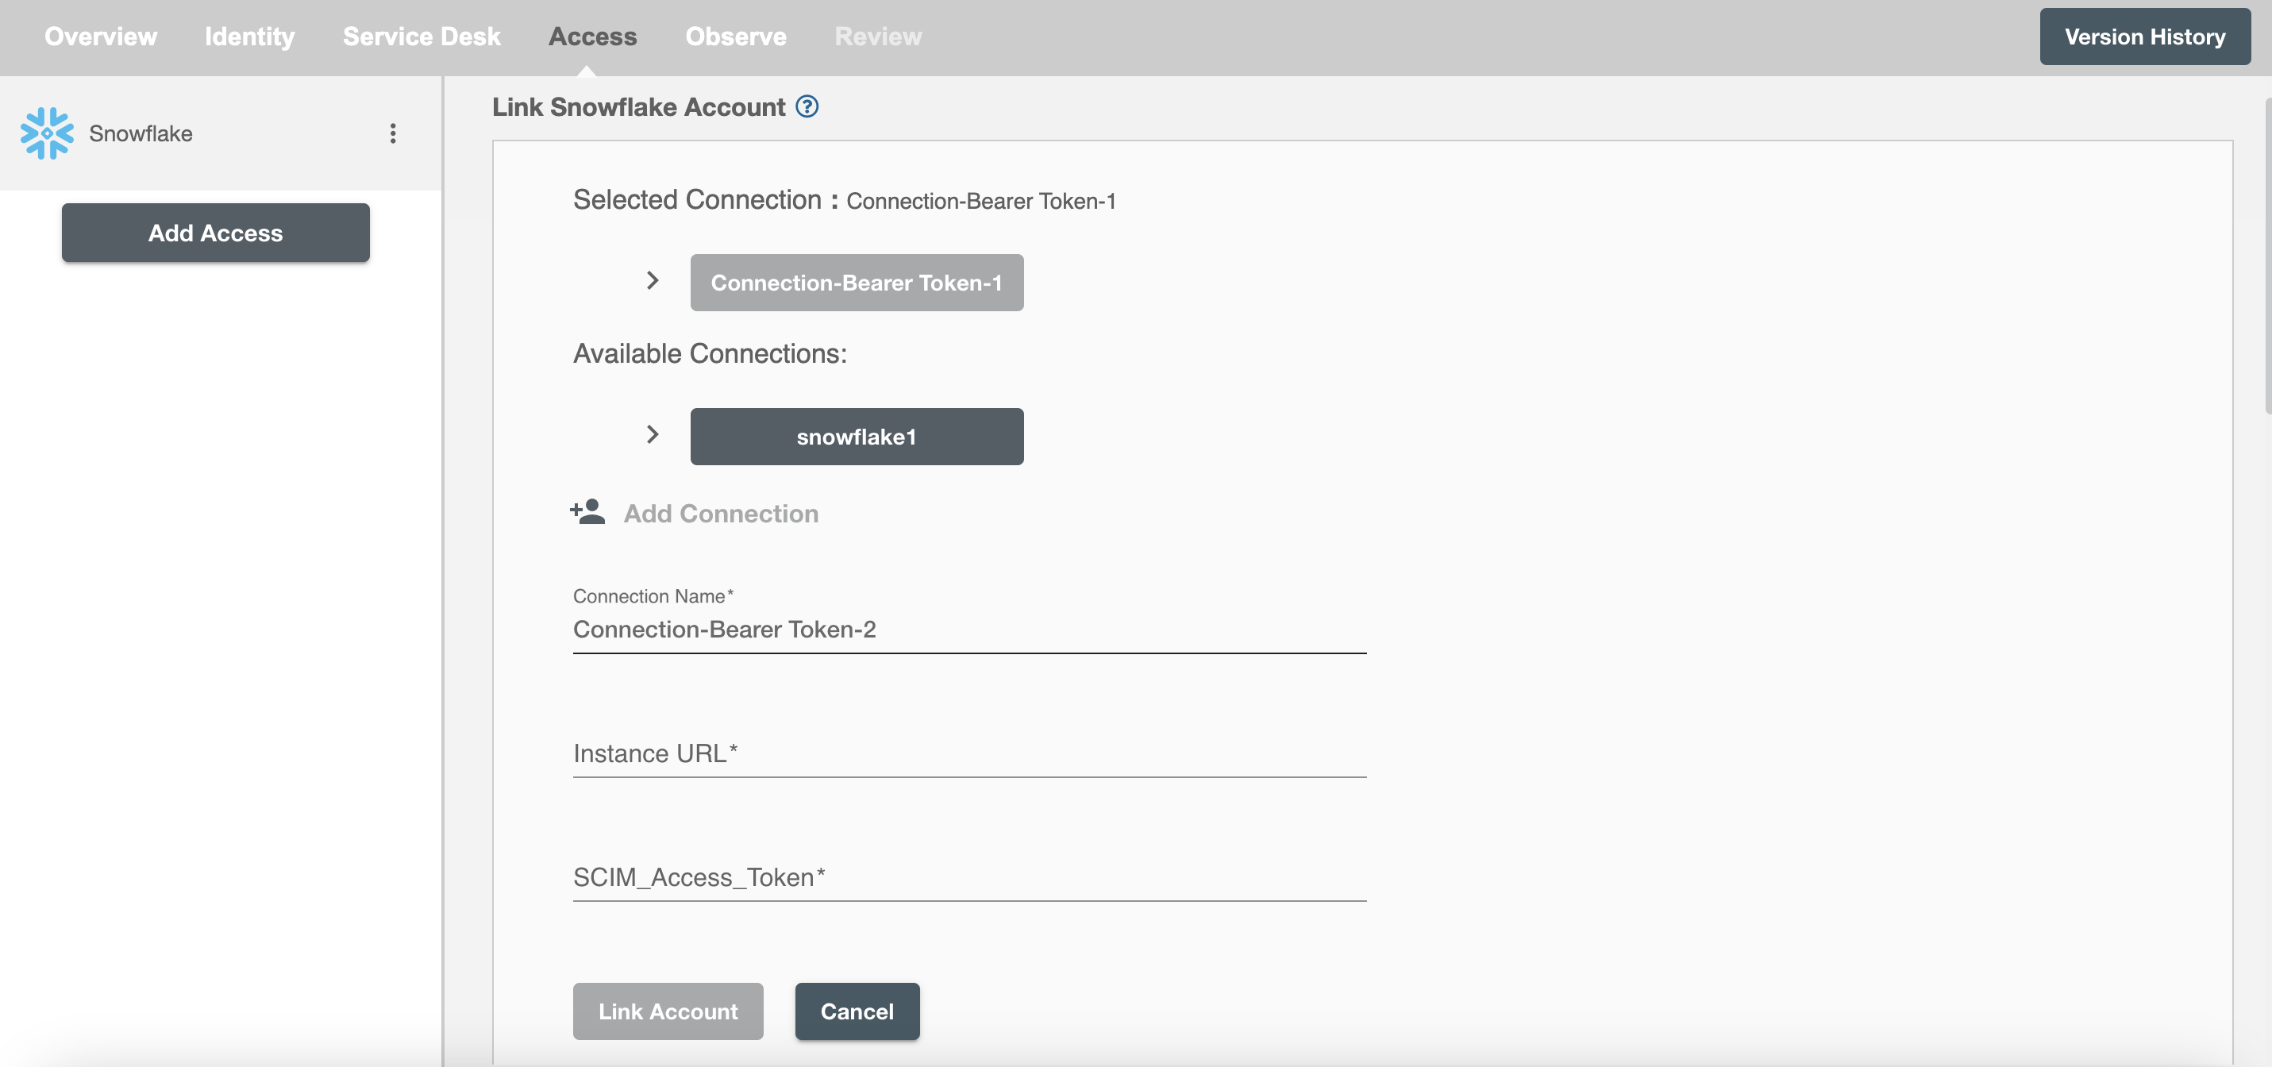Open Version History

2144,37
